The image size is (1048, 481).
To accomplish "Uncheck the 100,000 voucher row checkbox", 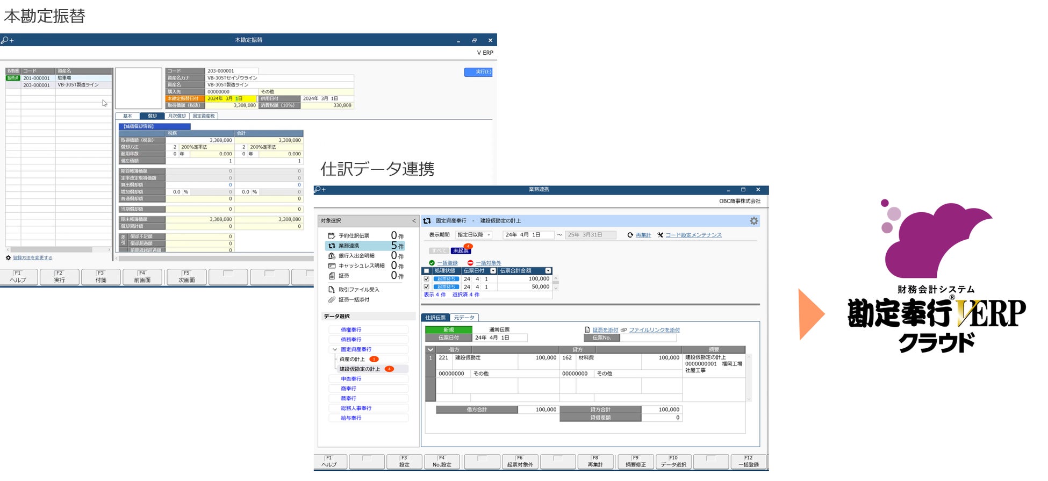I will (427, 279).
